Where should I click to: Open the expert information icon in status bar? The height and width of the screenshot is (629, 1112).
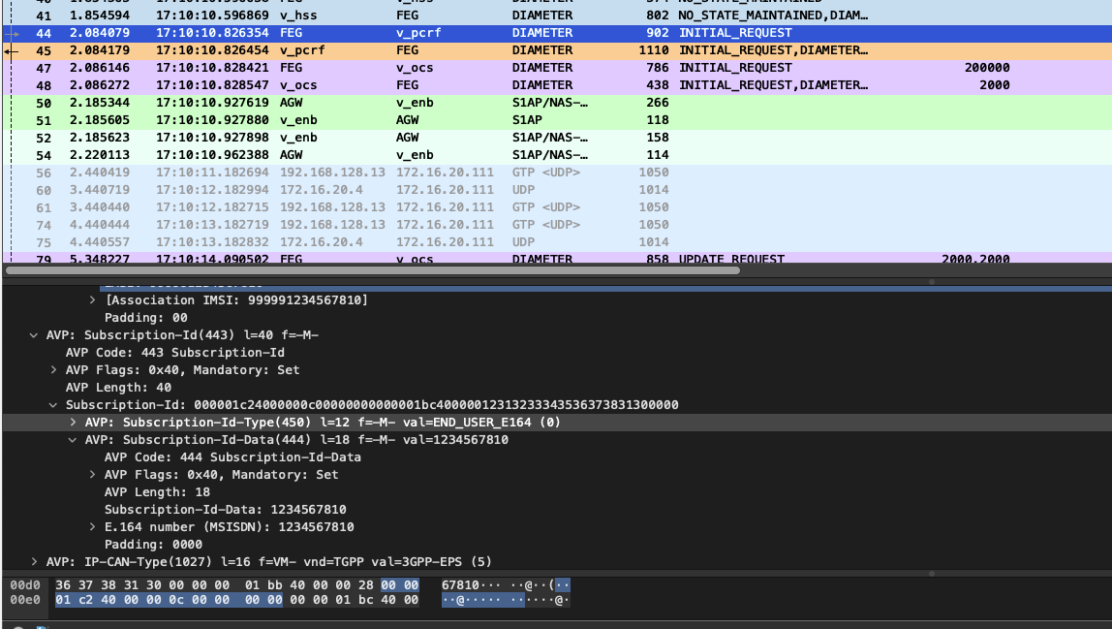tap(16, 626)
